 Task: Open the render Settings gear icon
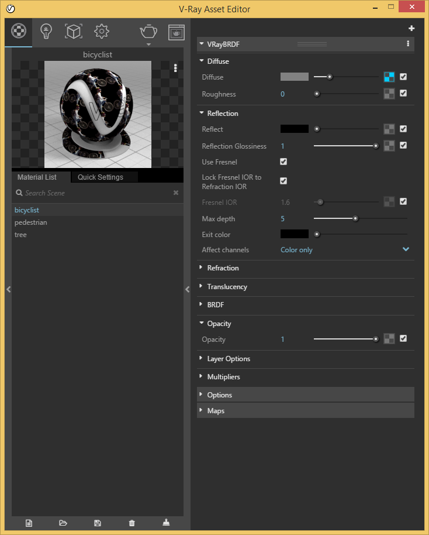[x=102, y=32]
